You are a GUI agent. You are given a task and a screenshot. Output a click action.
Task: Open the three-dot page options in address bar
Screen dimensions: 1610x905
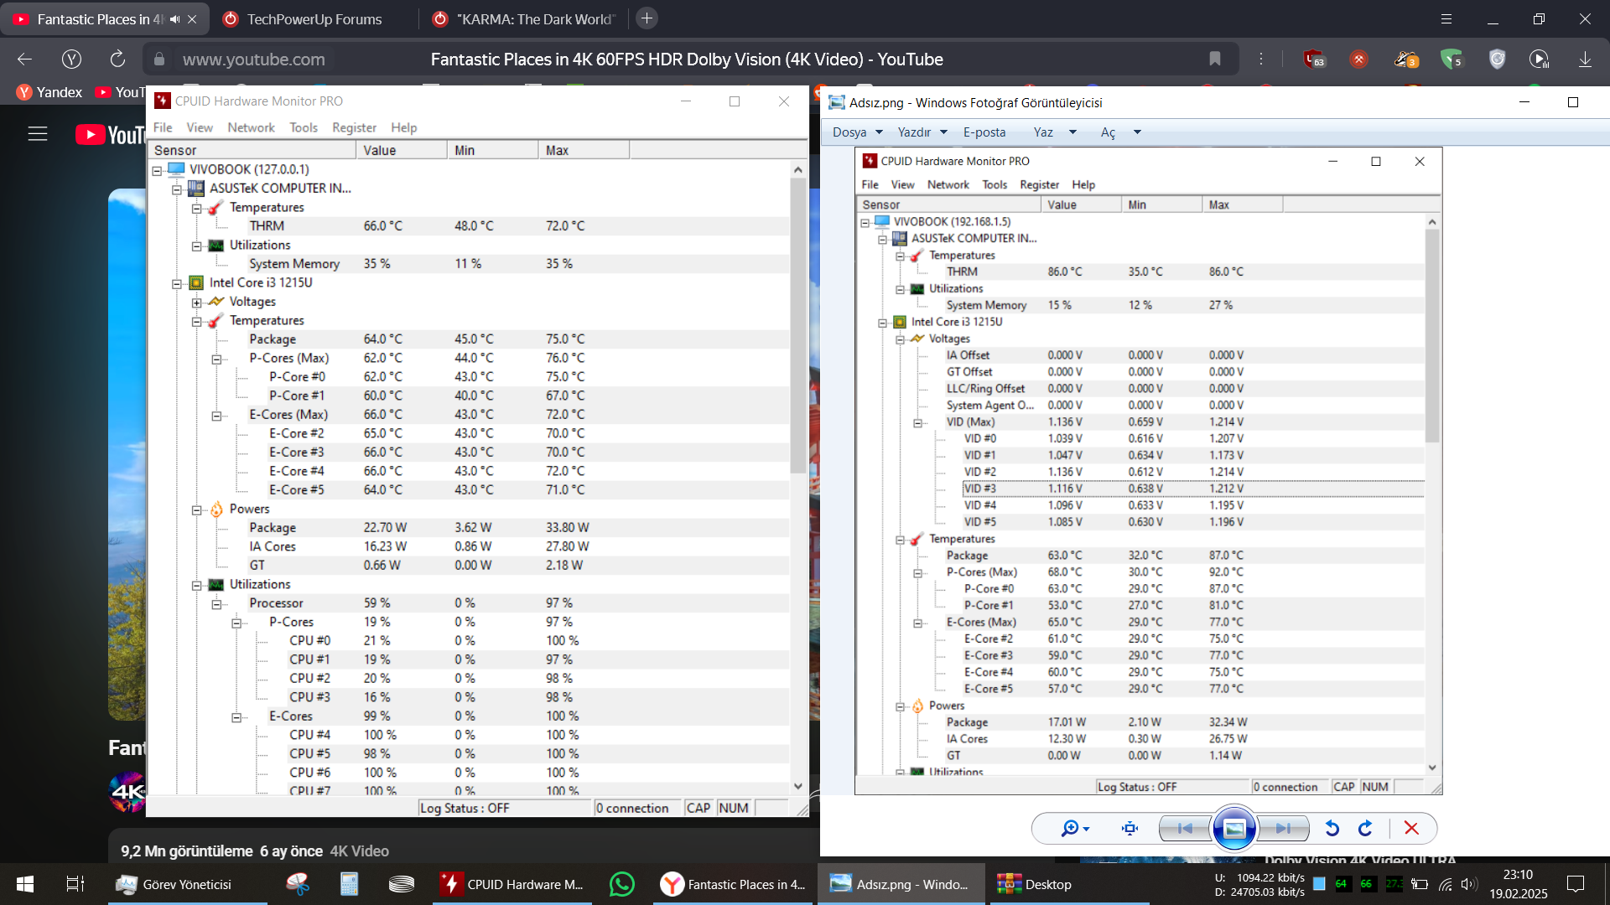(1260, 59)
